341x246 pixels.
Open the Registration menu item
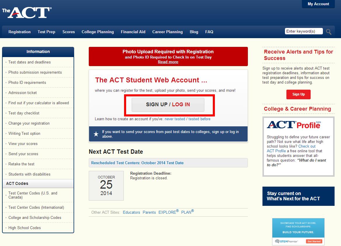click(20, 32)
